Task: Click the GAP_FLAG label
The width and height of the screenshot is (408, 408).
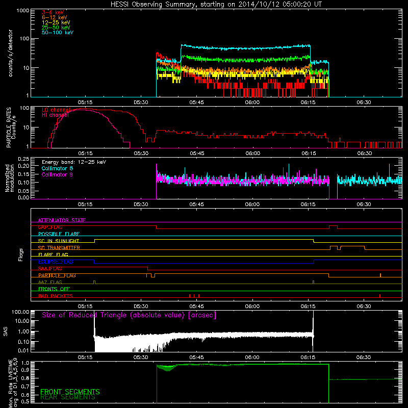Action: (50, 227)
